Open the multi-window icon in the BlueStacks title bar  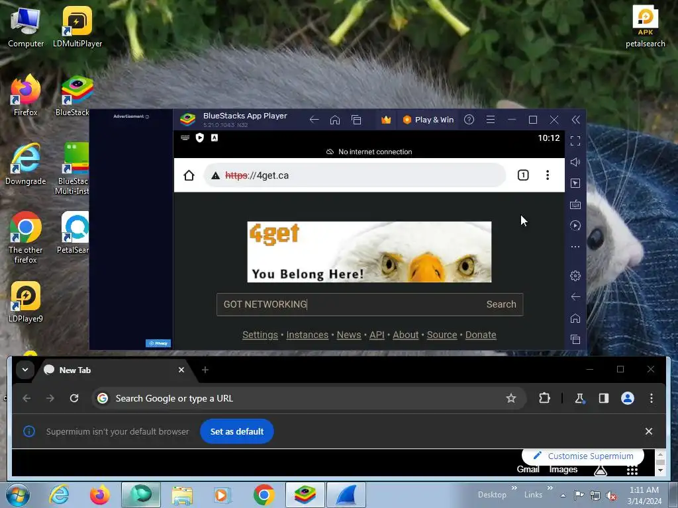point(356,120)
